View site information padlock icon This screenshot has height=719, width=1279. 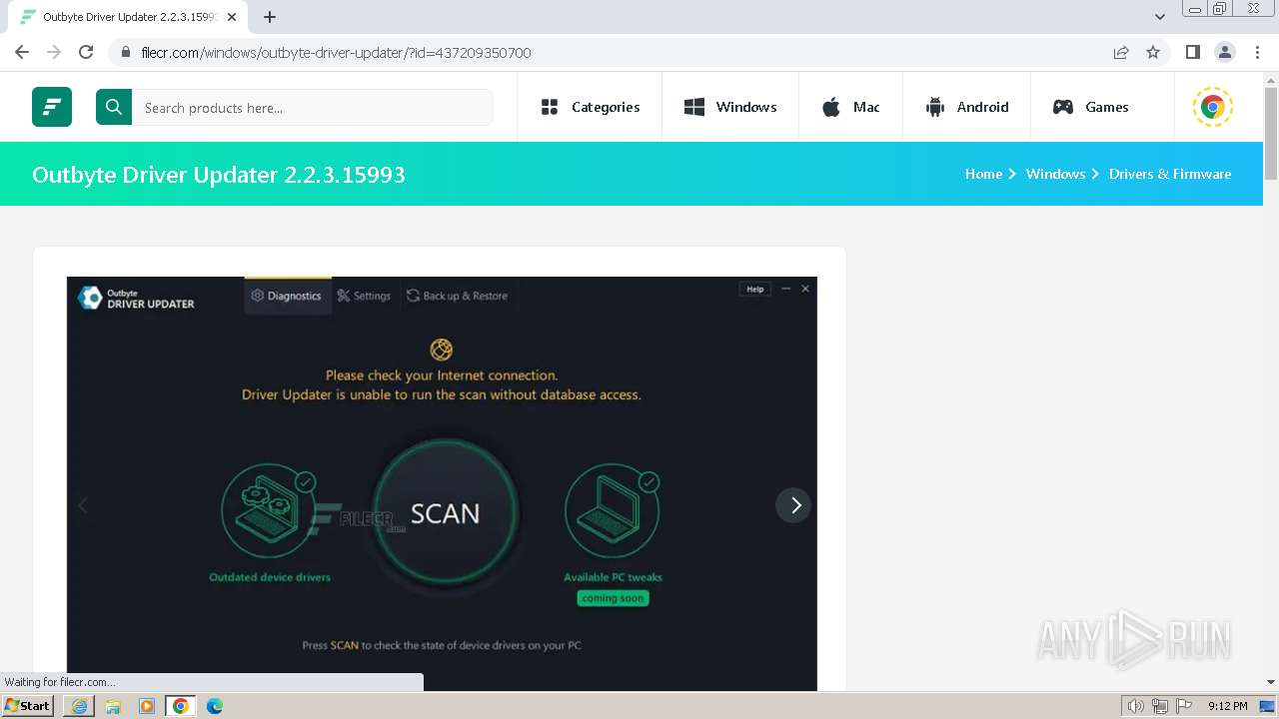(125, 53)
